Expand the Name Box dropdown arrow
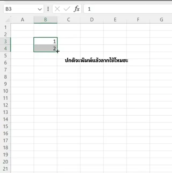 click(x=40, y=9)
